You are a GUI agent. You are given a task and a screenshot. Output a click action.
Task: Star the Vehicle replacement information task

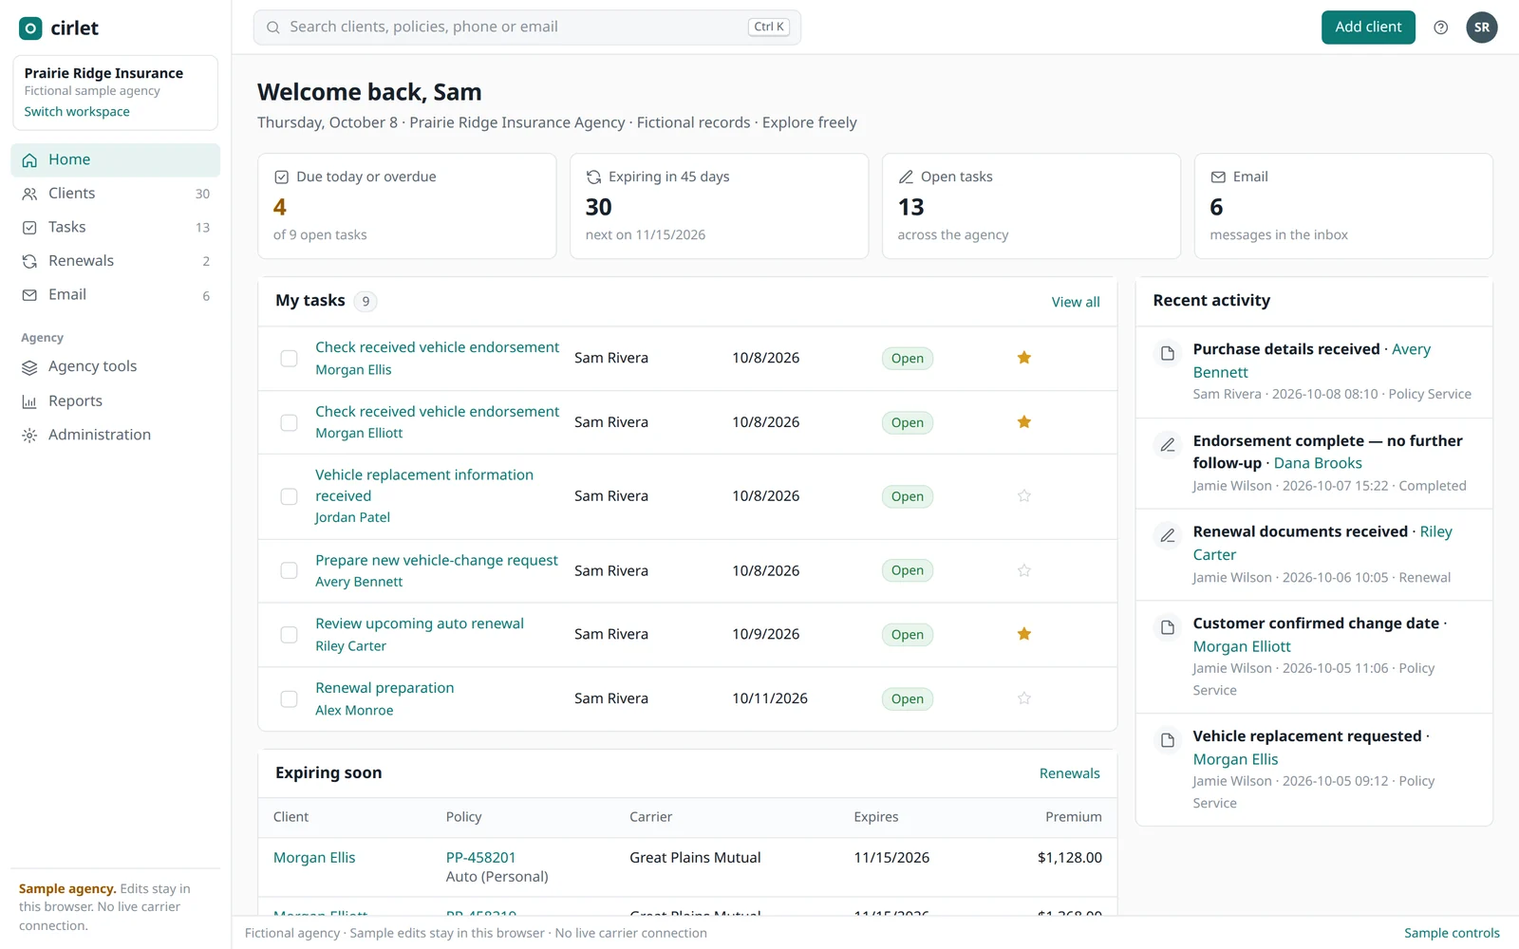coord(1023,496)
